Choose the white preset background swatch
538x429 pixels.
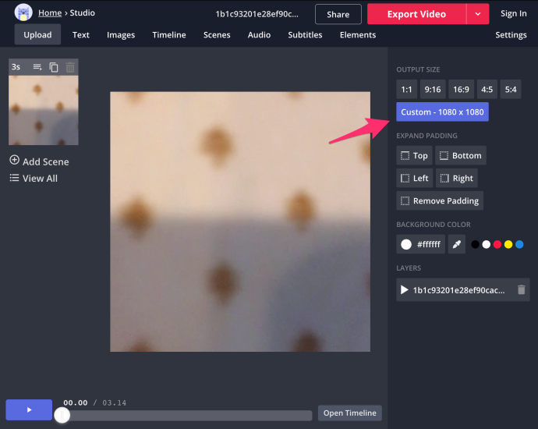pos(487,244)
